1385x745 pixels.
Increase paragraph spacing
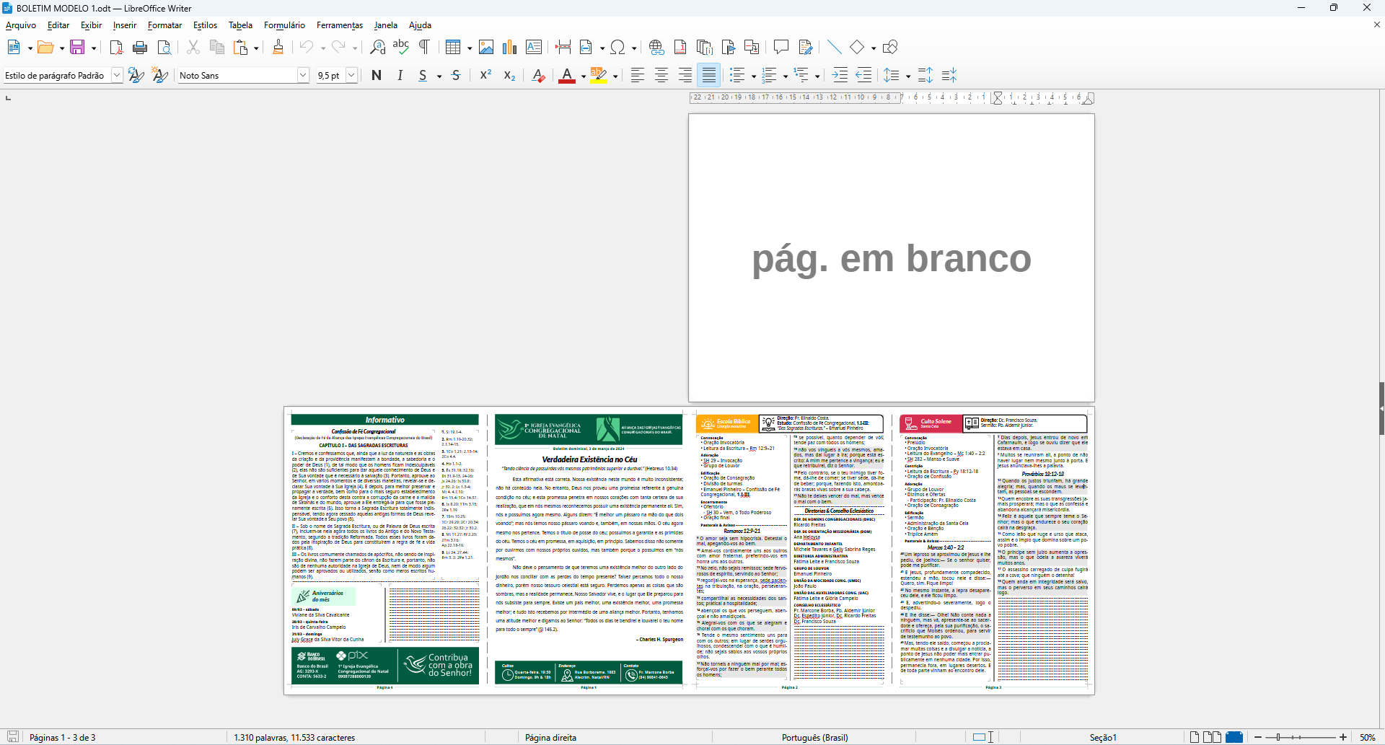[x=925, y=75]
